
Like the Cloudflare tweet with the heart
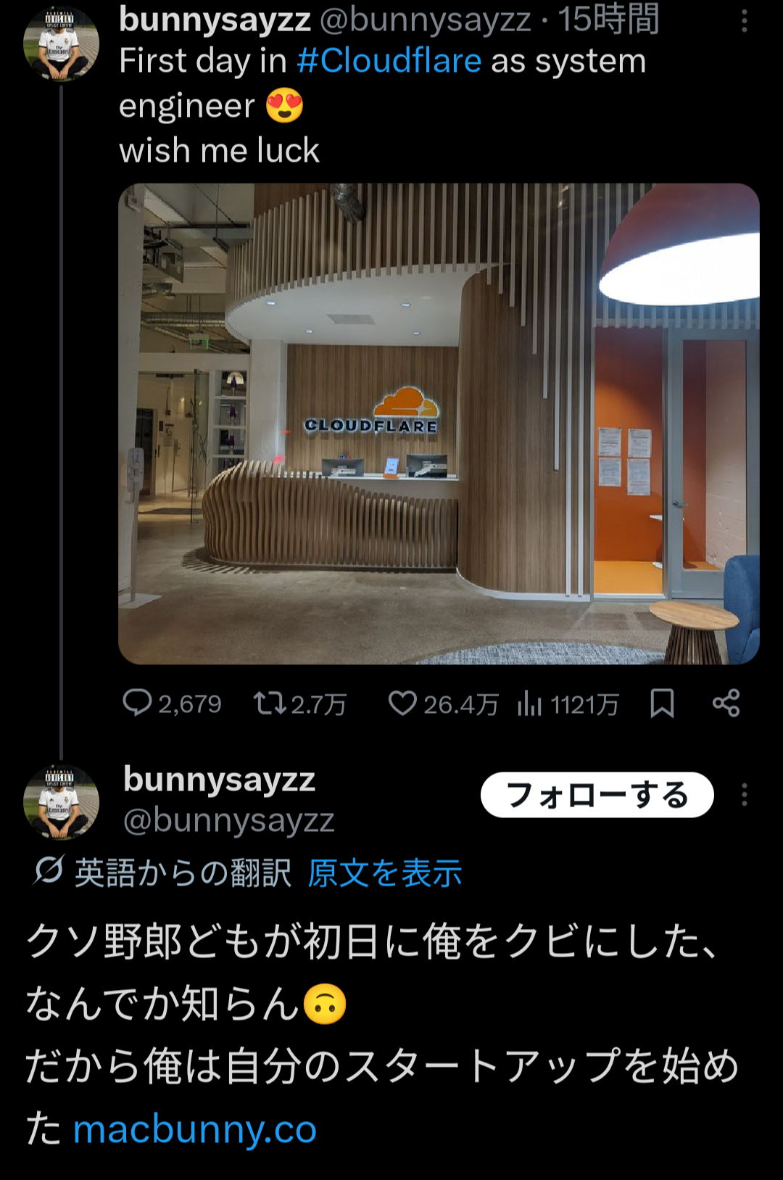pos(402,703)
